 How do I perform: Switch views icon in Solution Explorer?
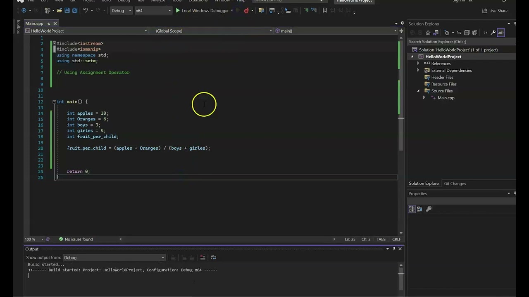click(x=436, y=33)
